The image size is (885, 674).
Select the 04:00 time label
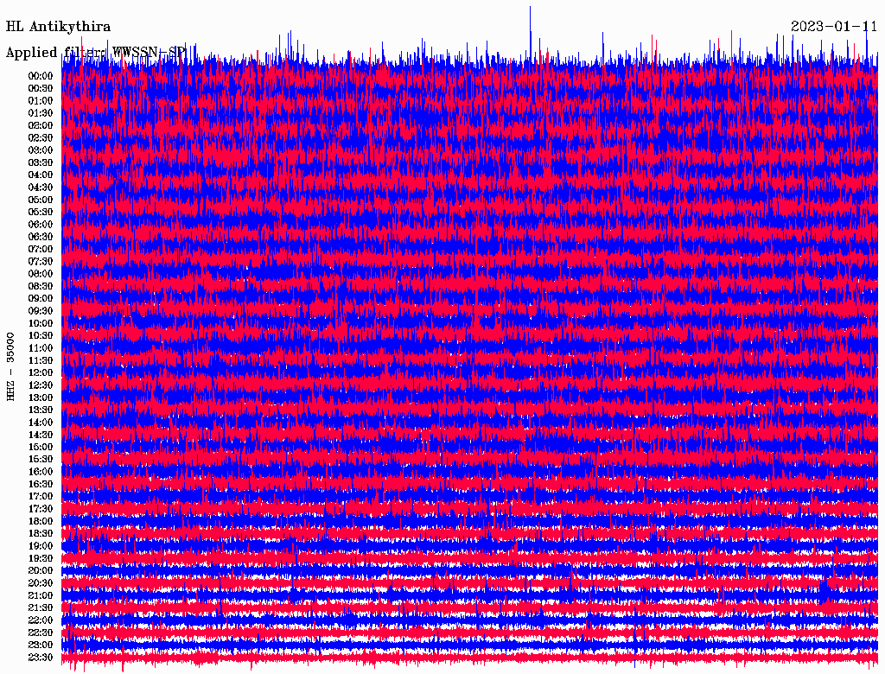tap(41, 175)
